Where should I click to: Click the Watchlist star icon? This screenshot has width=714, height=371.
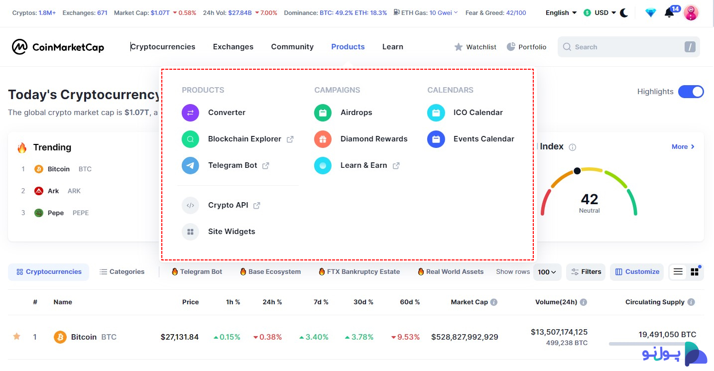[459, 47]
